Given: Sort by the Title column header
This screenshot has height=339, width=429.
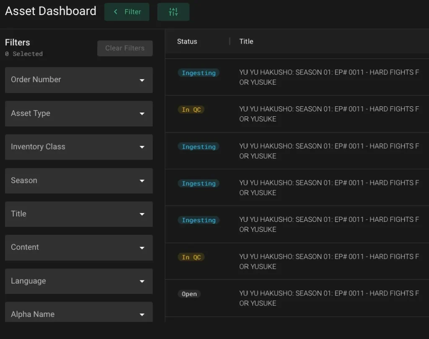Looking at the screenshot, I should click(246, 41).
